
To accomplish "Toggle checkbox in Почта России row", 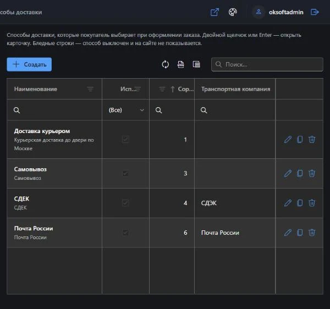I will (x=125, y=233).
